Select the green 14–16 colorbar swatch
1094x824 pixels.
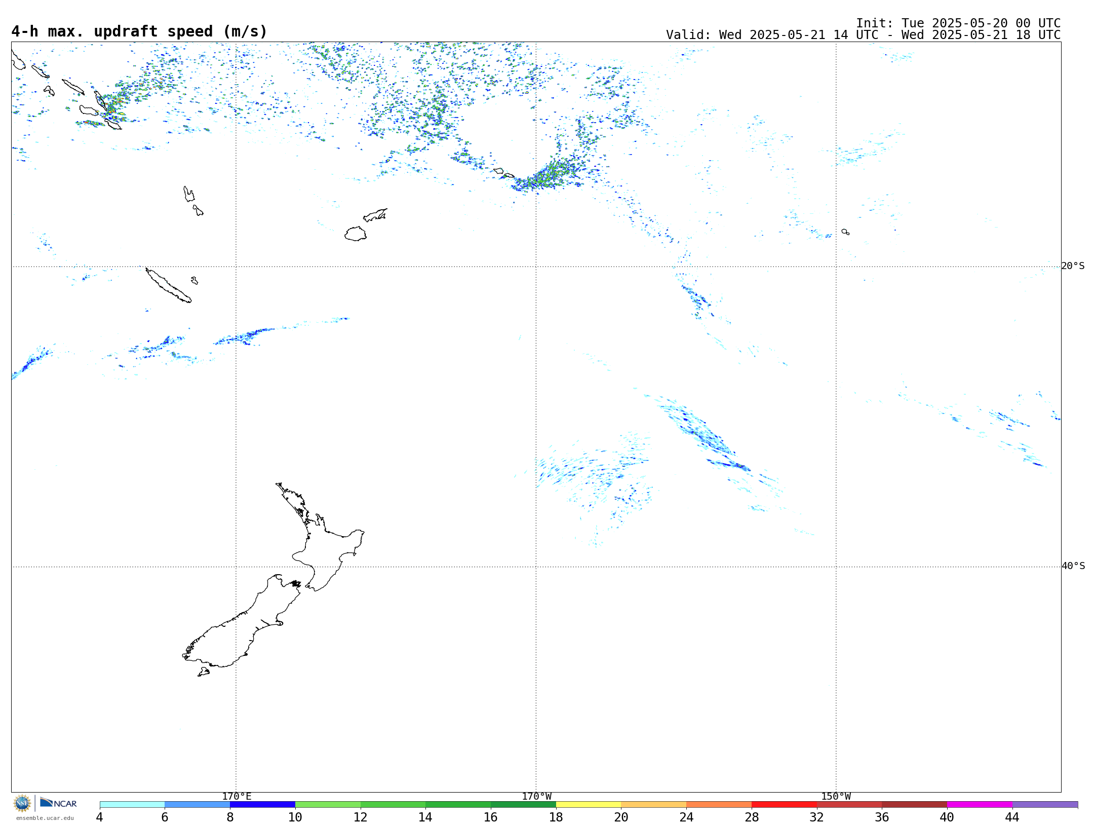tap(458, 805)
